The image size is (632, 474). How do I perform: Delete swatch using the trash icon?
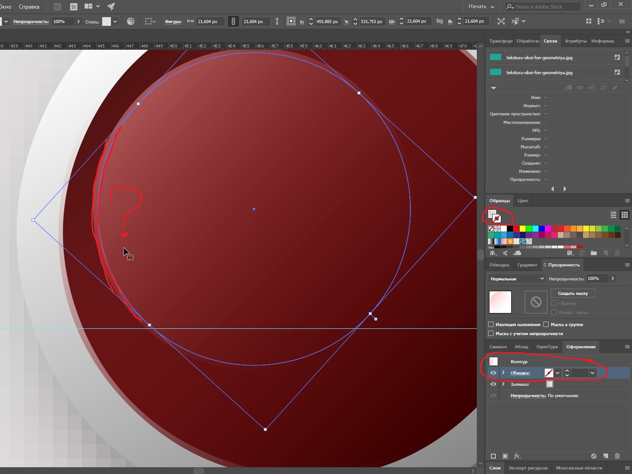pyautogui.click(x=617, y=253)
